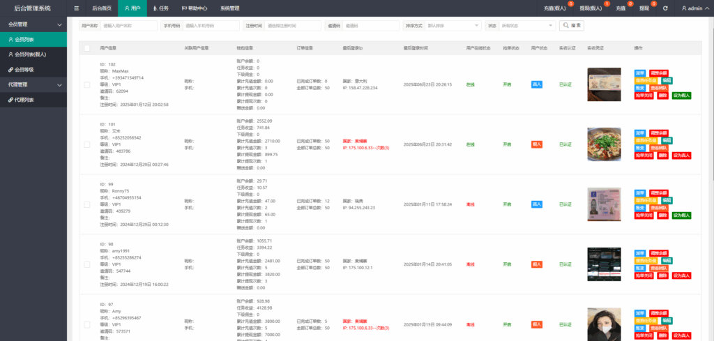Screen dimensions: 714x341
Task: Click the sidebar collapse hamburger icon
Action: [x=77, y=8]
